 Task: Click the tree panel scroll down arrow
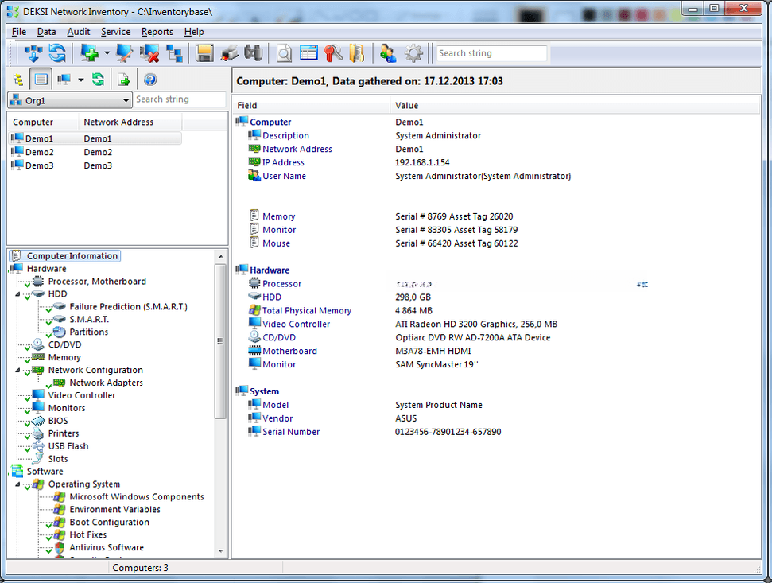pyautogui.click(x=220, y=551)
